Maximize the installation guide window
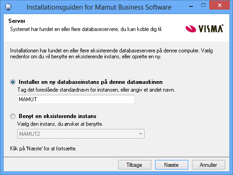The width and height of the screenshot is (233, 175). pos(203,5)
